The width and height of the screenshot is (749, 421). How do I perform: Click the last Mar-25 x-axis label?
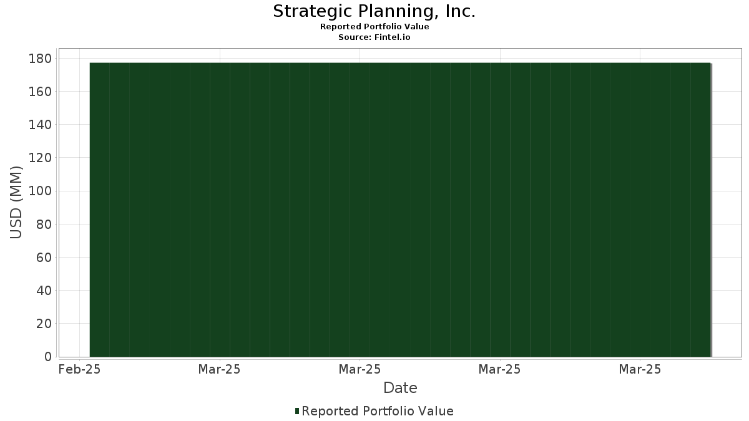coord(640,369)
